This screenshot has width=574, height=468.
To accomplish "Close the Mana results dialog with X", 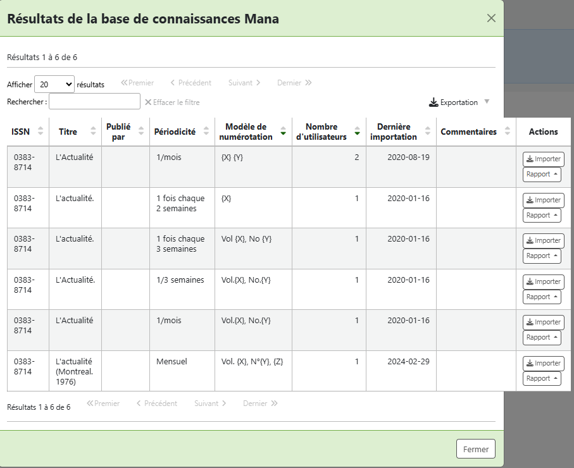I will coord(491,18).
